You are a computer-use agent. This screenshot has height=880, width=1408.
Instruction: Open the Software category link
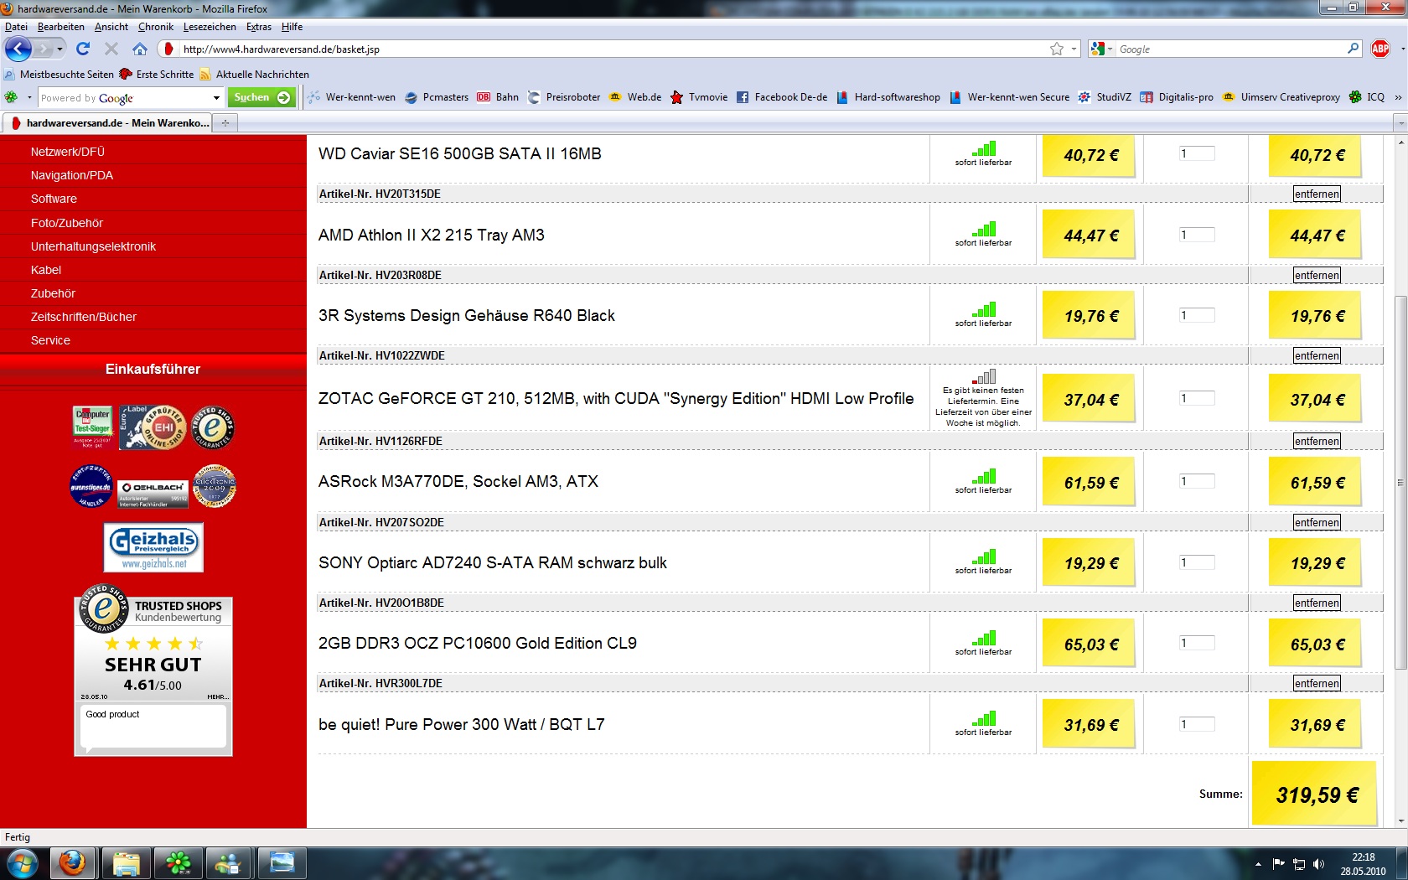54,199
